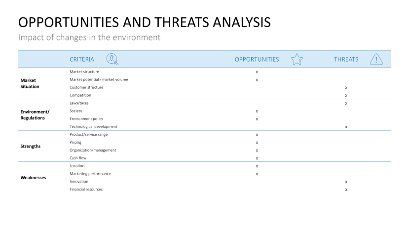The image size is (409, 230).
Task: Click the 'Strengths' category label
Action: point(31,146)
